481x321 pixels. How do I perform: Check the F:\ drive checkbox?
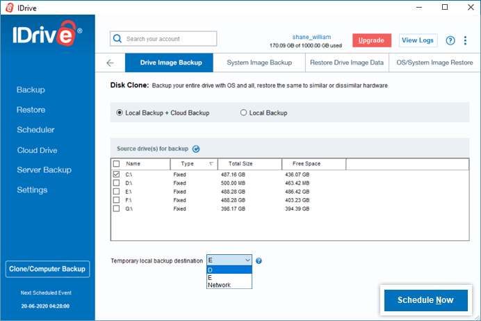(116, 200)
